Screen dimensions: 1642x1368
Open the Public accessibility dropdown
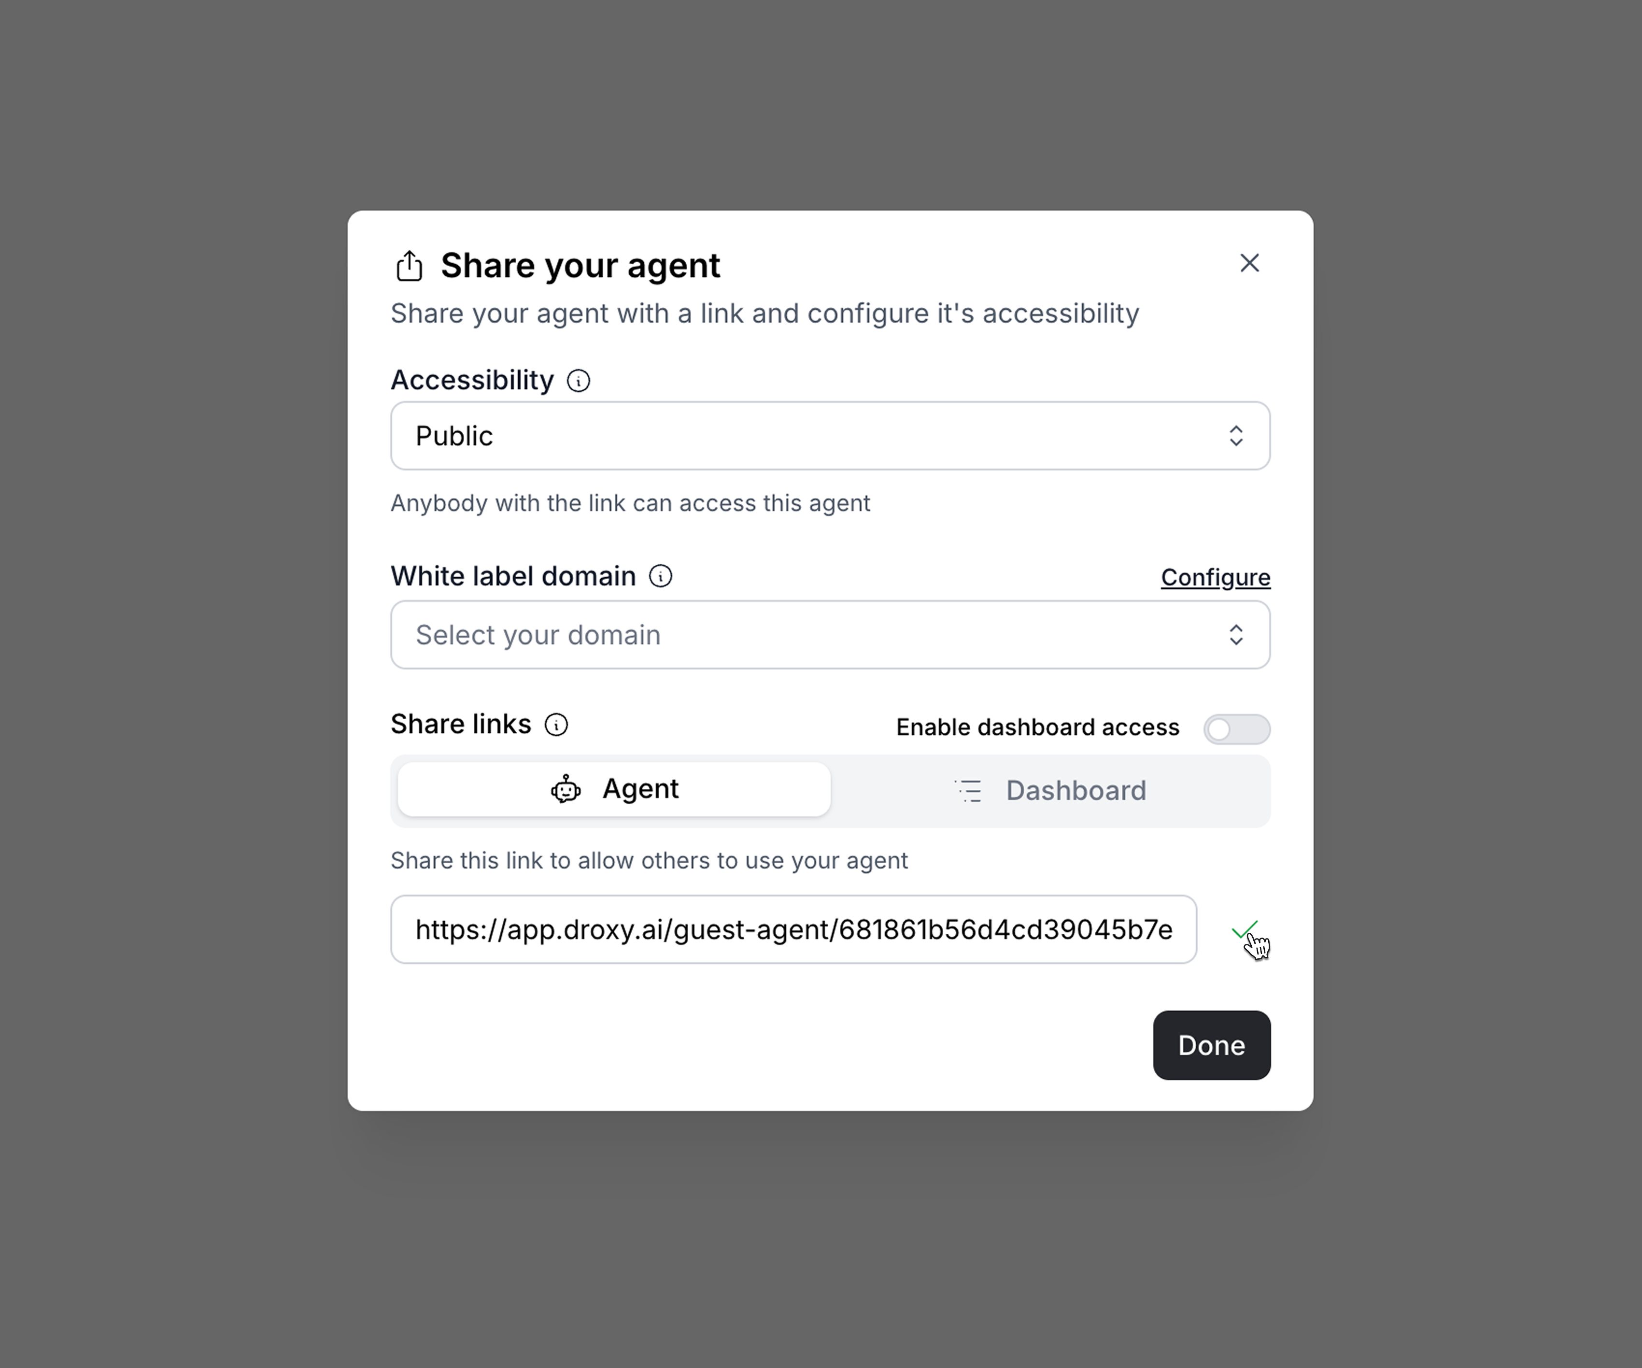coord(830,436)
